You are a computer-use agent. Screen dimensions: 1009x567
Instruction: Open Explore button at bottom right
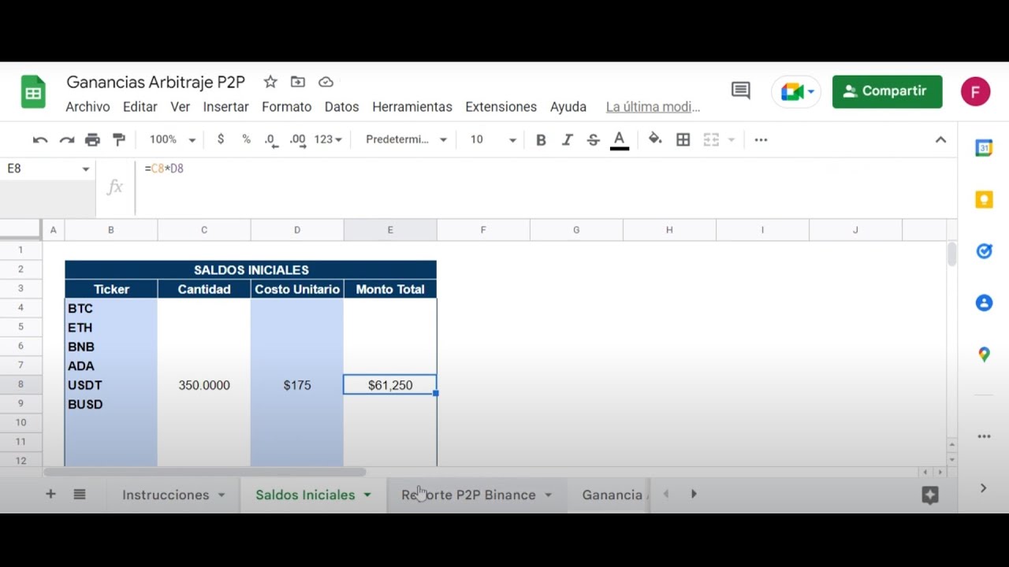(930, 495)
